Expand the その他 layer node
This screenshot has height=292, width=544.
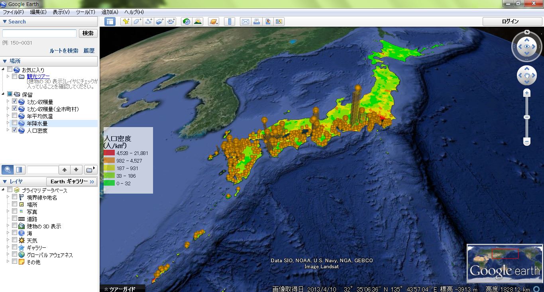[8, 262]
